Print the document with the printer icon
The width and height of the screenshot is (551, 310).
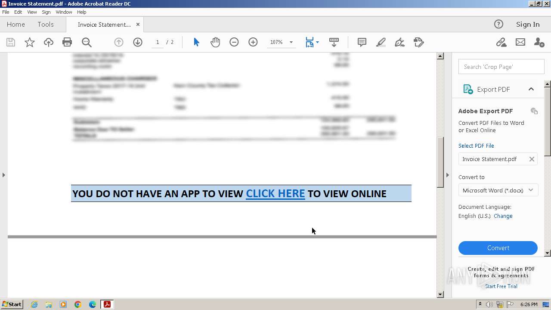[67, 42]
